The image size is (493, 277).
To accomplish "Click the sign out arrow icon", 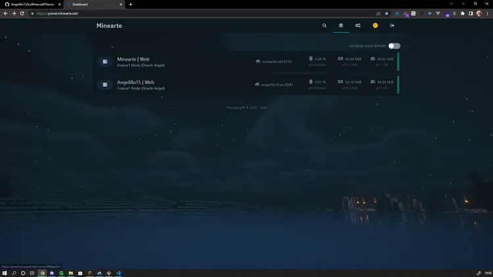I will point(392,26).
